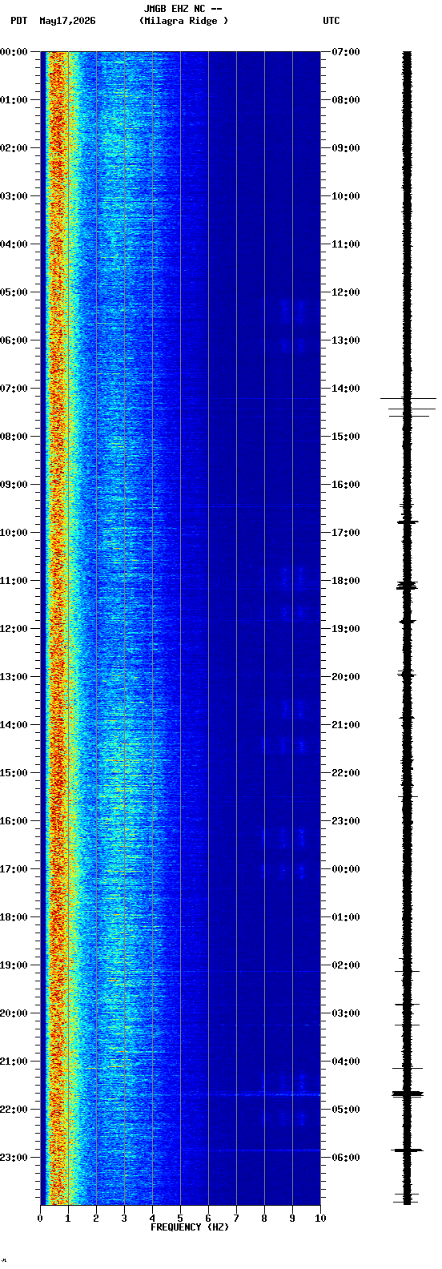
Task: Click the 'UTC' timezone label
Action: (x=331, y=21)
